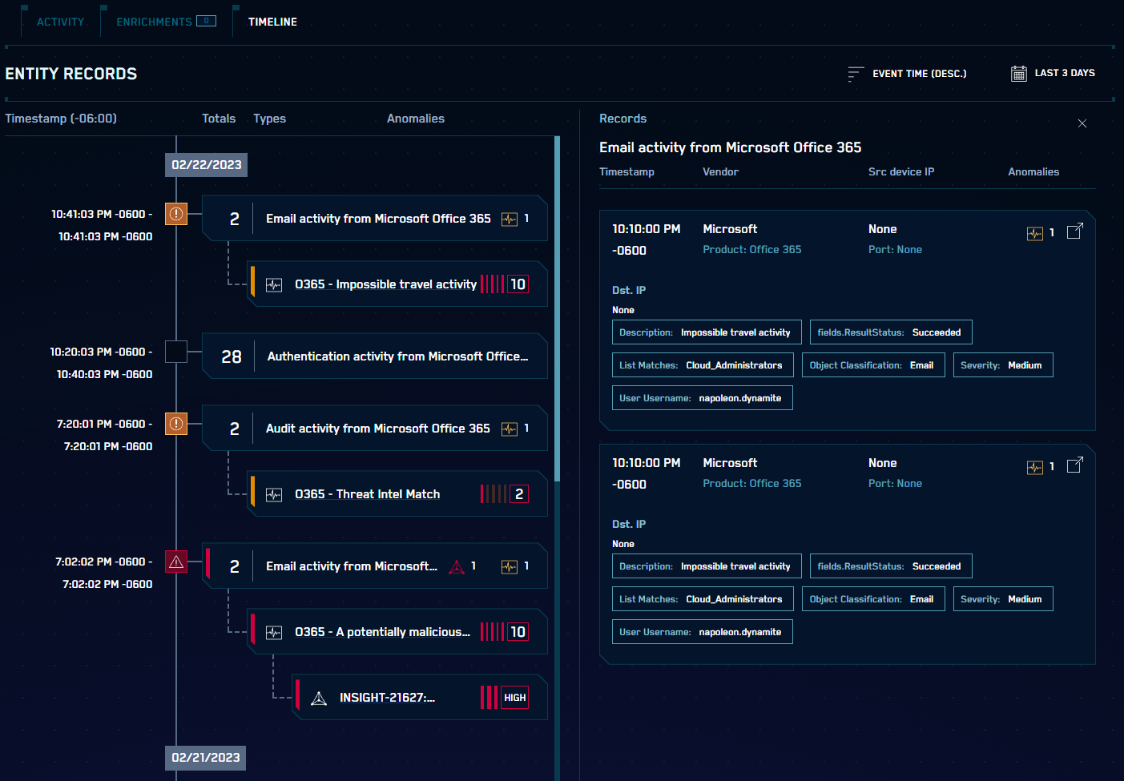Click the HIGH severity badge on insight

coord(514,698)
